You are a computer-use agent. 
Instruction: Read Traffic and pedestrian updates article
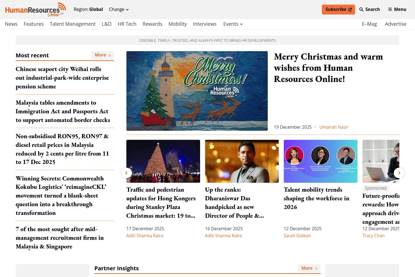[x=161, y=203]
